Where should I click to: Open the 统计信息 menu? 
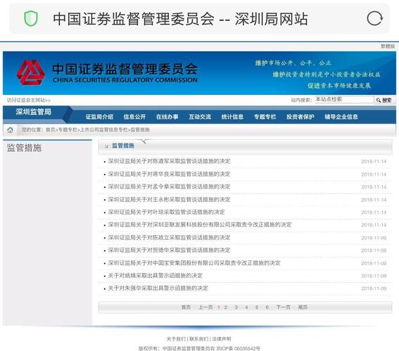[232, 117]
